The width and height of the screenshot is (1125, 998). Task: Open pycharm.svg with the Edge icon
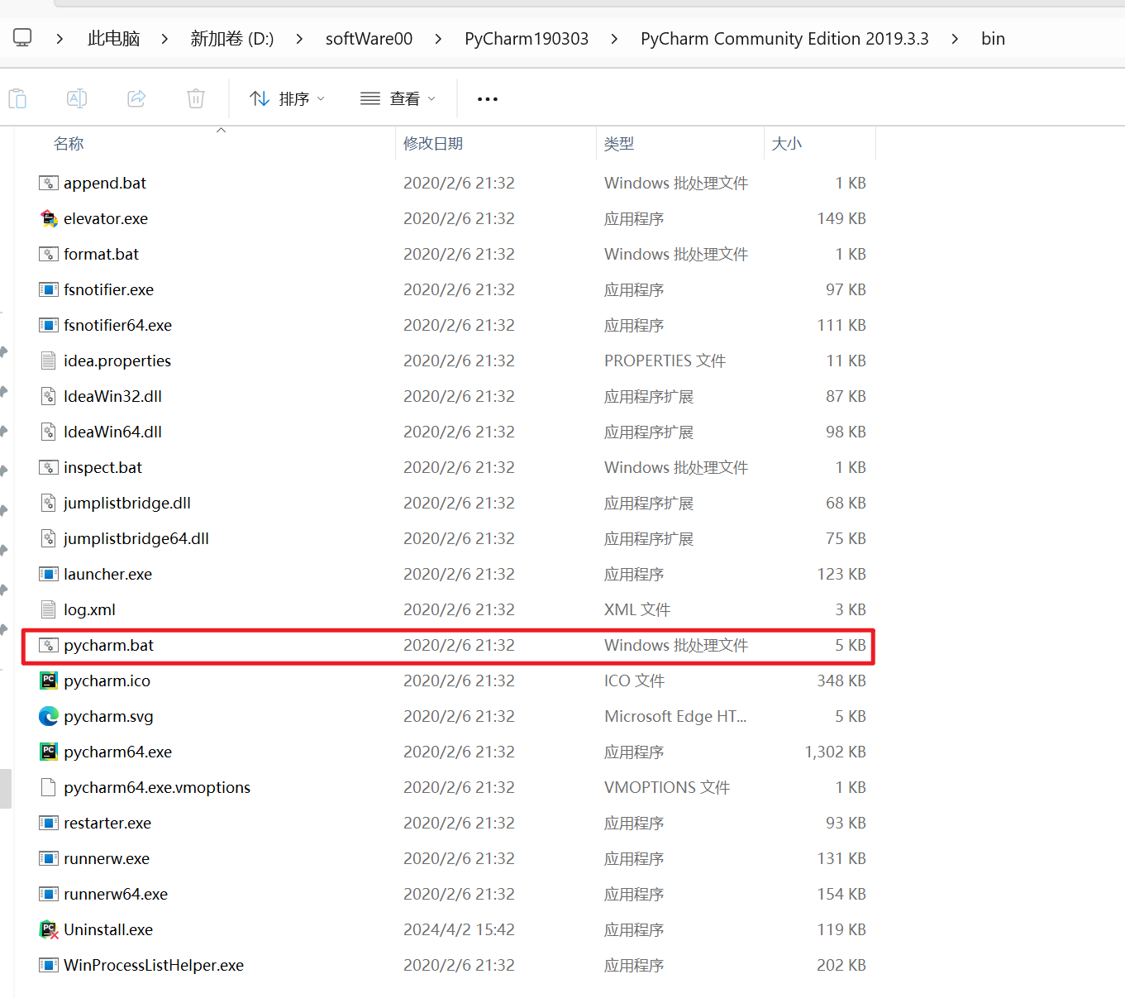(49, 716)
